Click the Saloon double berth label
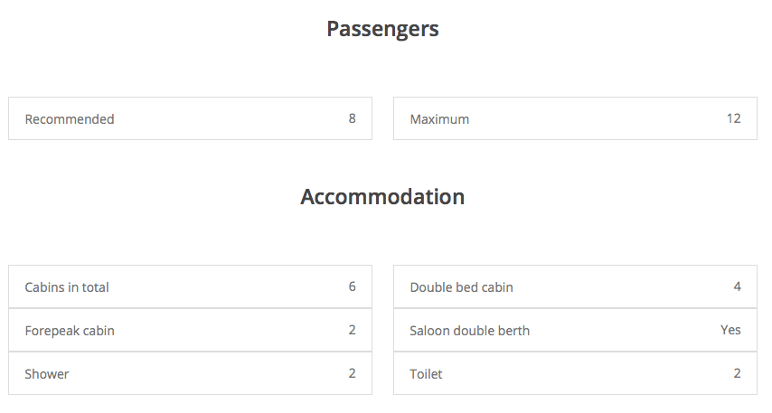 pyautogui.click(x=469, y=331)
